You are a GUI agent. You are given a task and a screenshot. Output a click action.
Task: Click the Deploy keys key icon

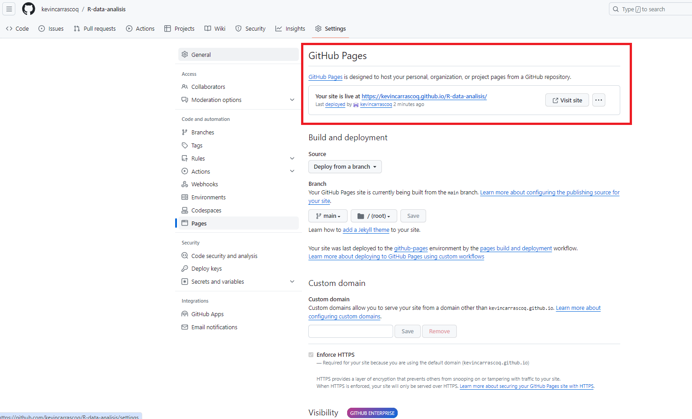click(185, 268)
